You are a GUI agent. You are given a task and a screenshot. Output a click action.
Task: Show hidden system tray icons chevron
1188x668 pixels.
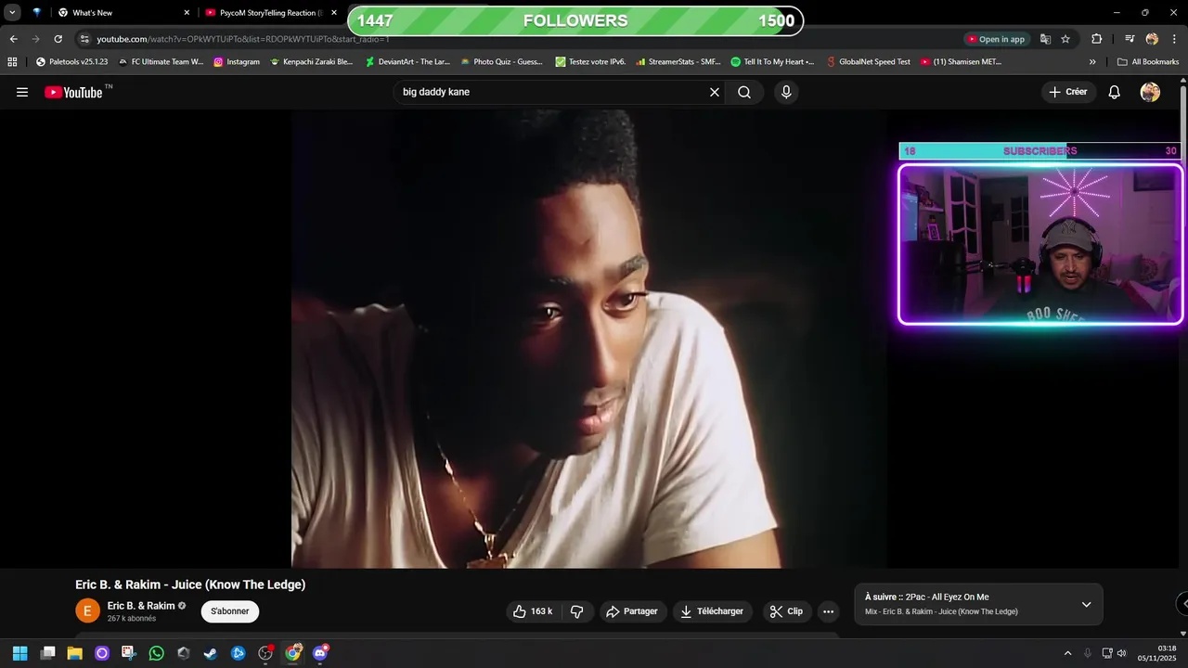1067,653
